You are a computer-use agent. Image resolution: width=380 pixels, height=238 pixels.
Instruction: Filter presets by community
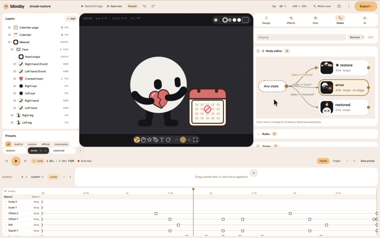(x=61, y=144)
